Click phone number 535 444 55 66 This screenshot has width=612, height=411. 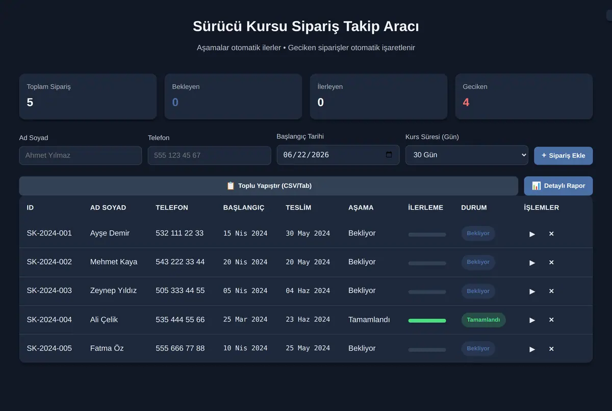click(180, 320)
